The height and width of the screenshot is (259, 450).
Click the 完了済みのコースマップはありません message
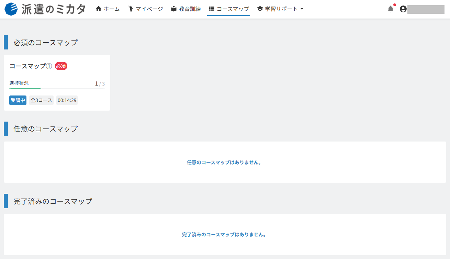[224, 235]
